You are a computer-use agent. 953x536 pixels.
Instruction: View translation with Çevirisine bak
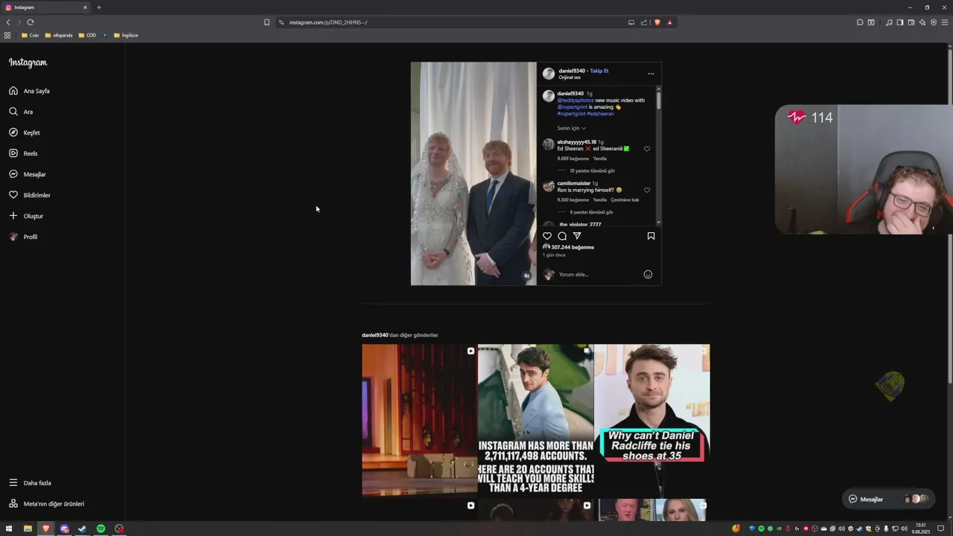[x=625, y=200]
